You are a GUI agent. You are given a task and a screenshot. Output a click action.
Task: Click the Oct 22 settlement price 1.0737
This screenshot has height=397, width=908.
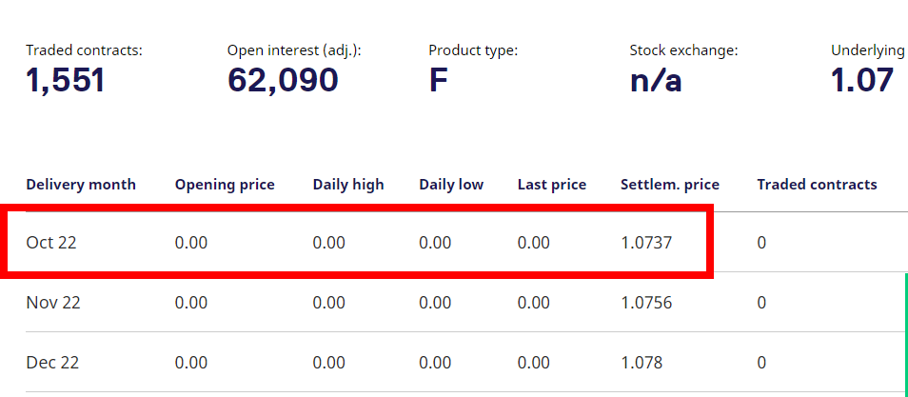[x=646, y=243]
